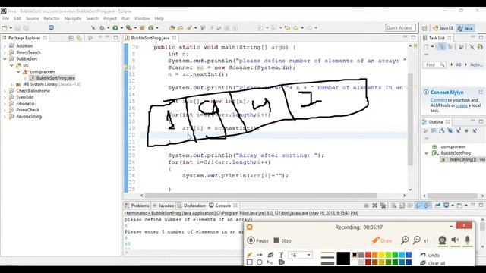486x273 pixels.
Task: Expand the ReverseString project
Action: [x=5, y=117]
